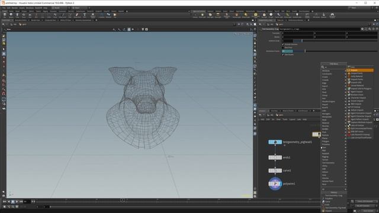
Task: Expand the Attribute category in the TAB menu
Action: [x=334, y=71]
